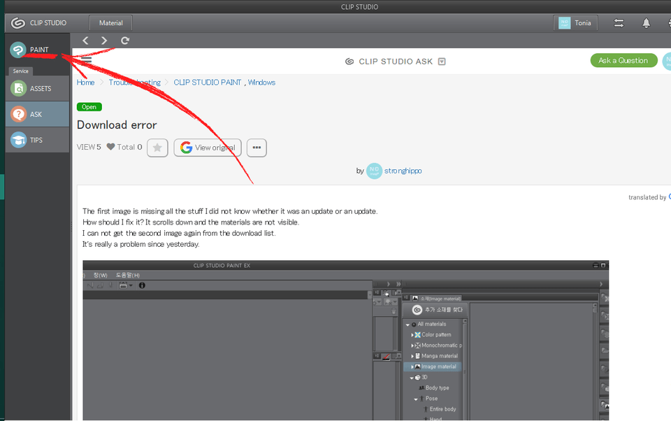Reload the page with the refresh icon

(125, 41)
